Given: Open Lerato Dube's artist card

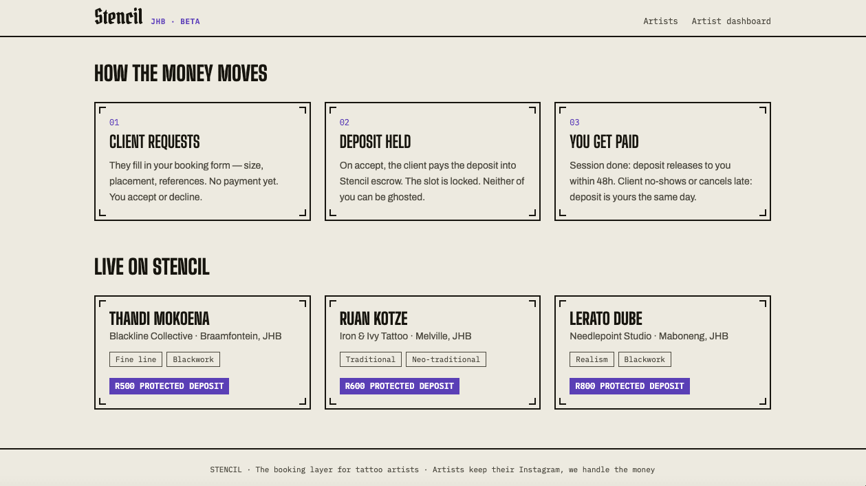Looking at the screenshot, I should coord(662,352).
